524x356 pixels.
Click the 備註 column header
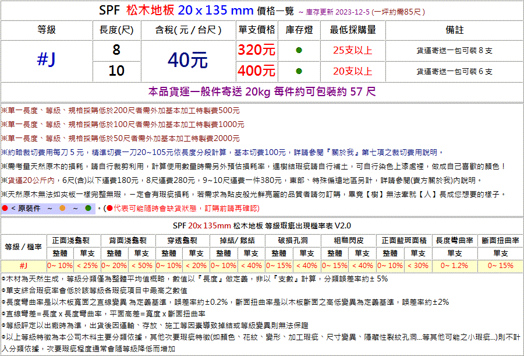[x=455, y=30]
